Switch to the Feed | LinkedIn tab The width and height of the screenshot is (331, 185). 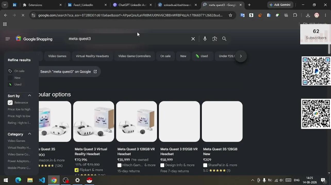87,5
